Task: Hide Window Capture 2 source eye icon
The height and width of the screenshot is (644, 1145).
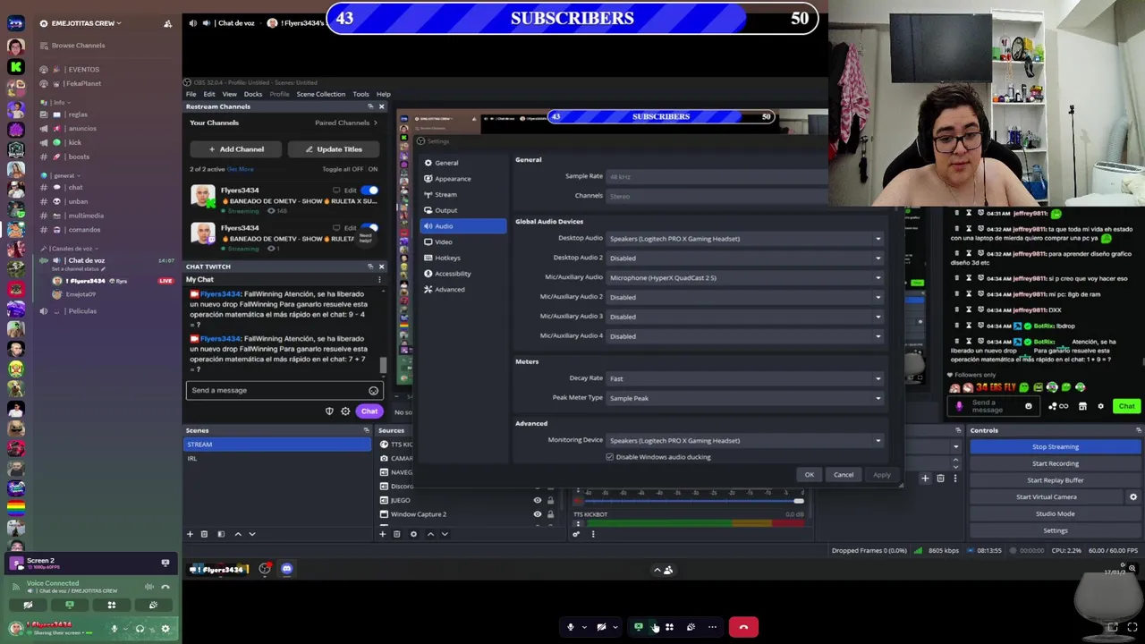Action: (x=538, y=514)
